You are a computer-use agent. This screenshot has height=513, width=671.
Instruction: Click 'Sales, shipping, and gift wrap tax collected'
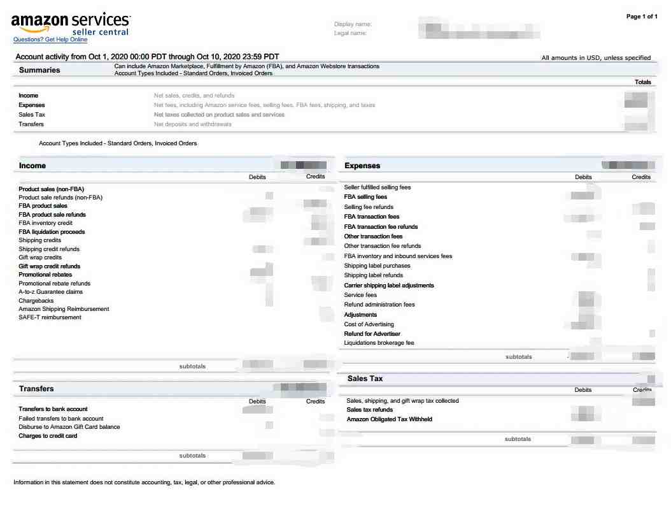(x=403, y=401)
